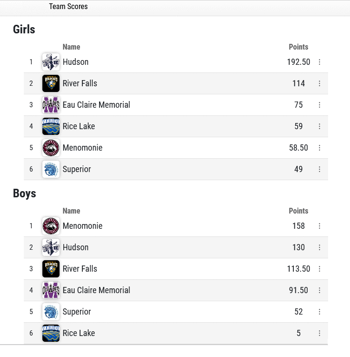Open more options for girls Superior row
The width and height of the screenshot is (350, 357).
[320, 169]
